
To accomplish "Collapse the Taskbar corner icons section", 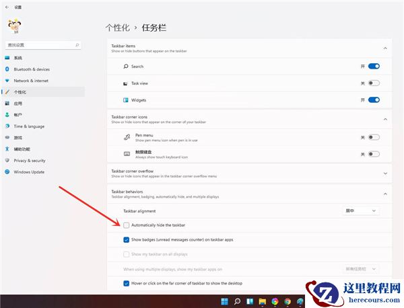I will tap(385, 119).
